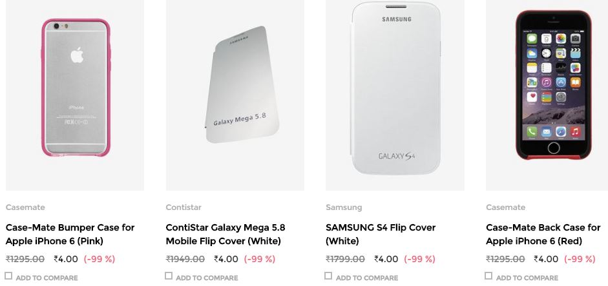
Task: Open ContiStar Galaxy Mega 5.8 Flip Cover title
Action: click(225, 234)
